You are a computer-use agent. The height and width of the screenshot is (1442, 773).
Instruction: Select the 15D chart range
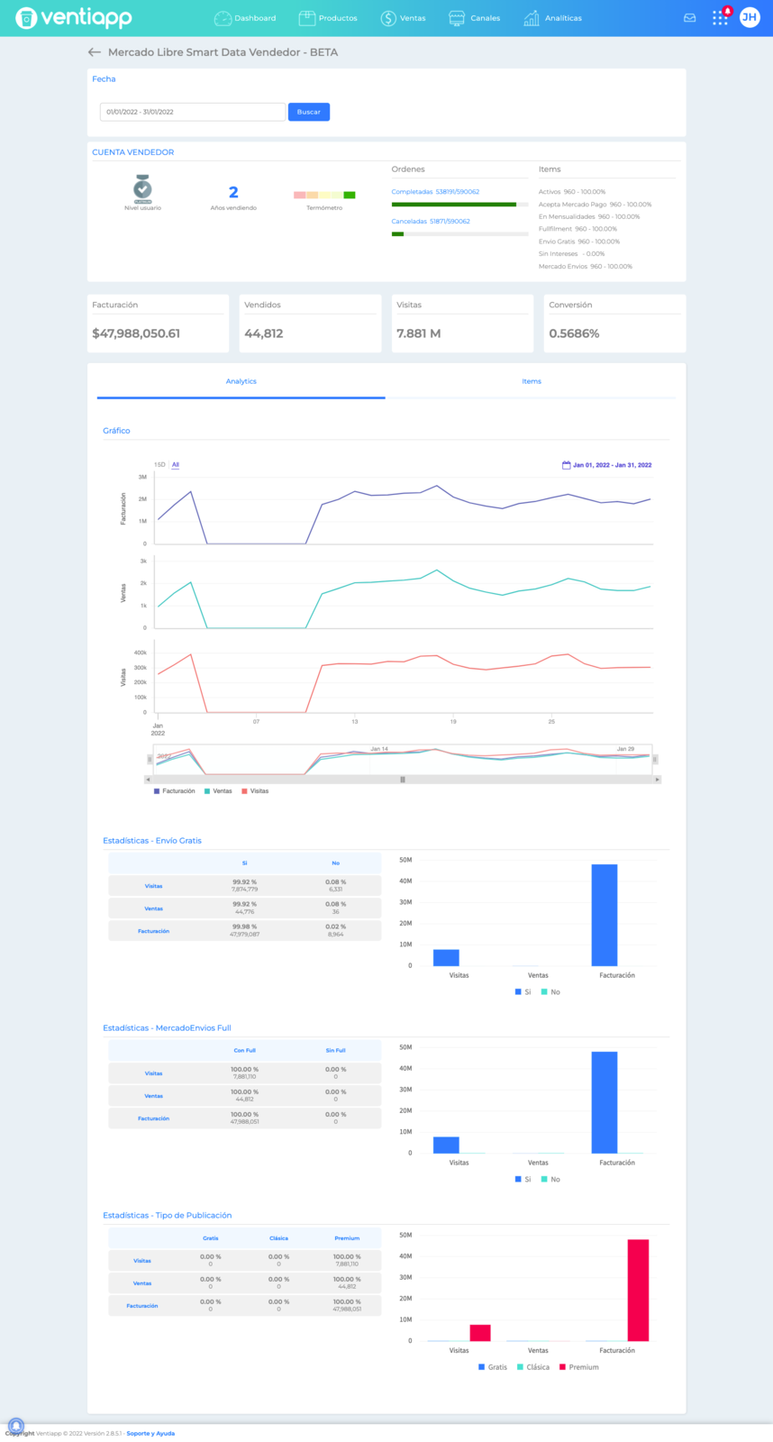point(159,465)
